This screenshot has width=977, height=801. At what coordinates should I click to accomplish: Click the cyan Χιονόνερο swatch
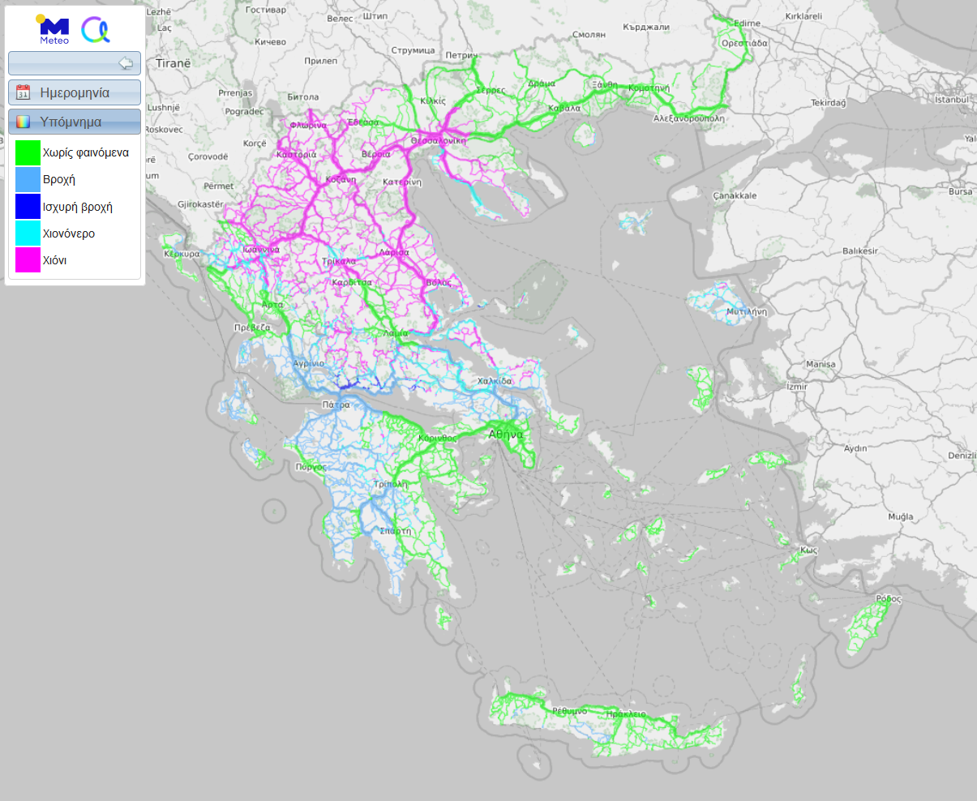[x=28, y=233]
